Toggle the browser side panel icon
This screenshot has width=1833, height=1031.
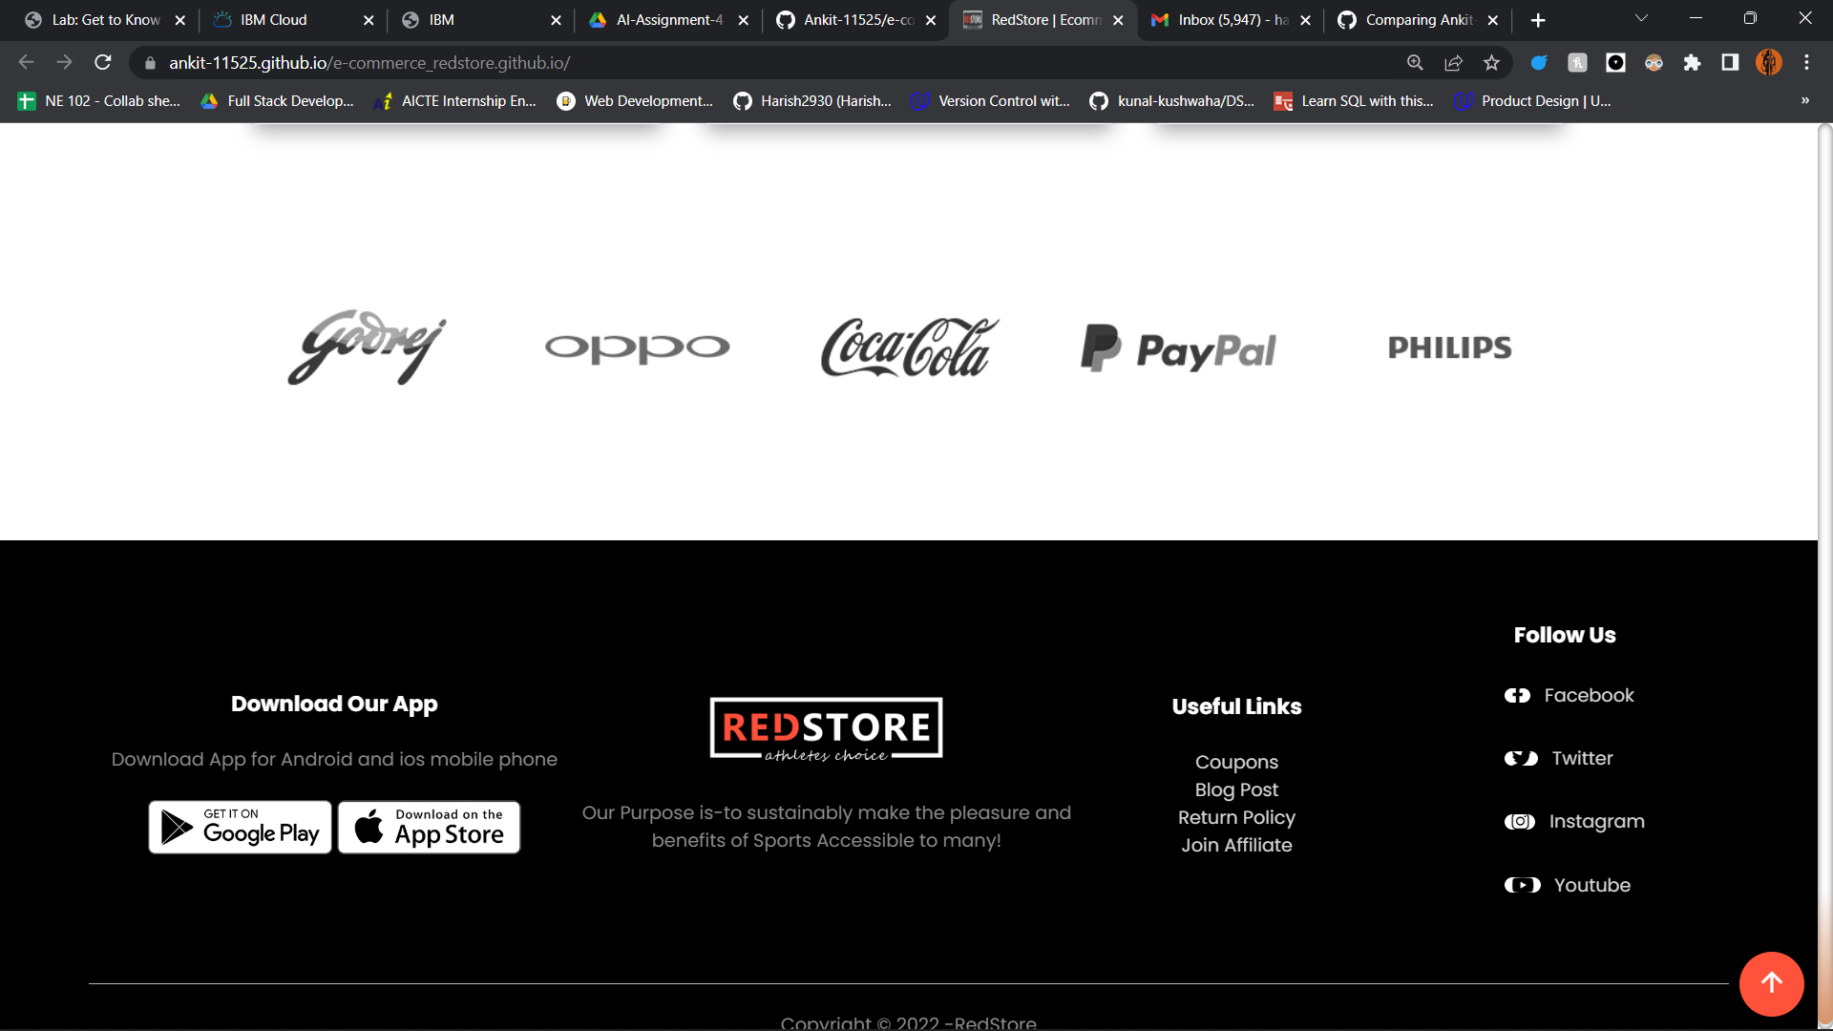click(1730, 63)
